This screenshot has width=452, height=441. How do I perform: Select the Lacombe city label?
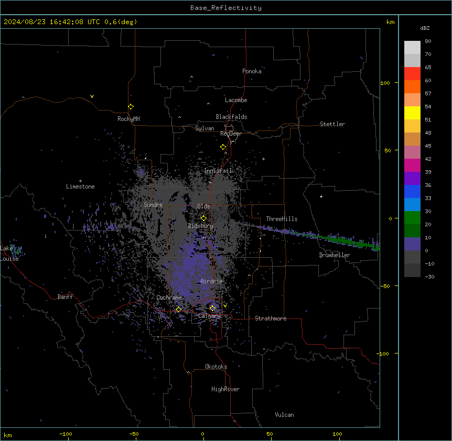236,100
